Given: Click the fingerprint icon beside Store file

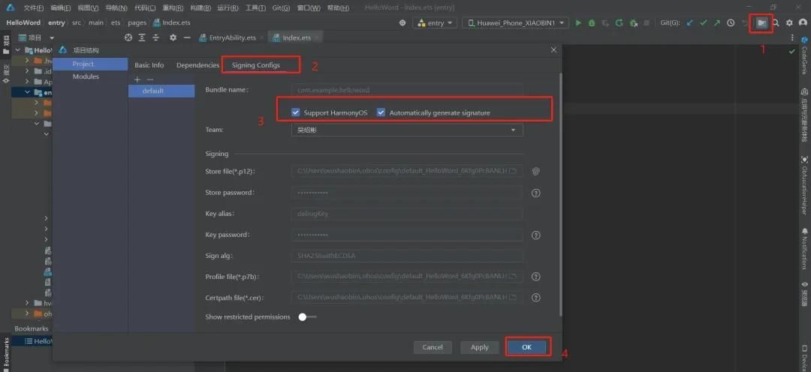Looking at the screenshot, I should [x=536, y=171].
